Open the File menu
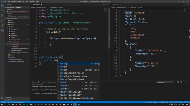Image resolution: width=190 pixels, height=106 pixels. click(x=5, y=1)
